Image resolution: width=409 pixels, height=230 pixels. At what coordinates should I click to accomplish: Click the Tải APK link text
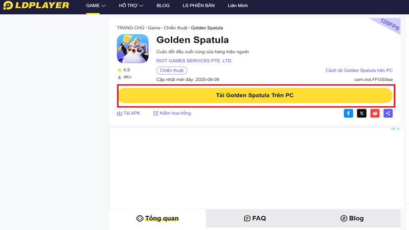click(131, 113)
